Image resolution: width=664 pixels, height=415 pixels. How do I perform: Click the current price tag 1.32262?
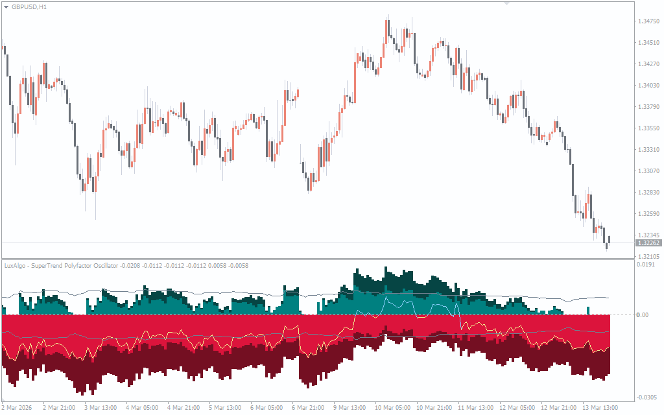click(648, 243)
